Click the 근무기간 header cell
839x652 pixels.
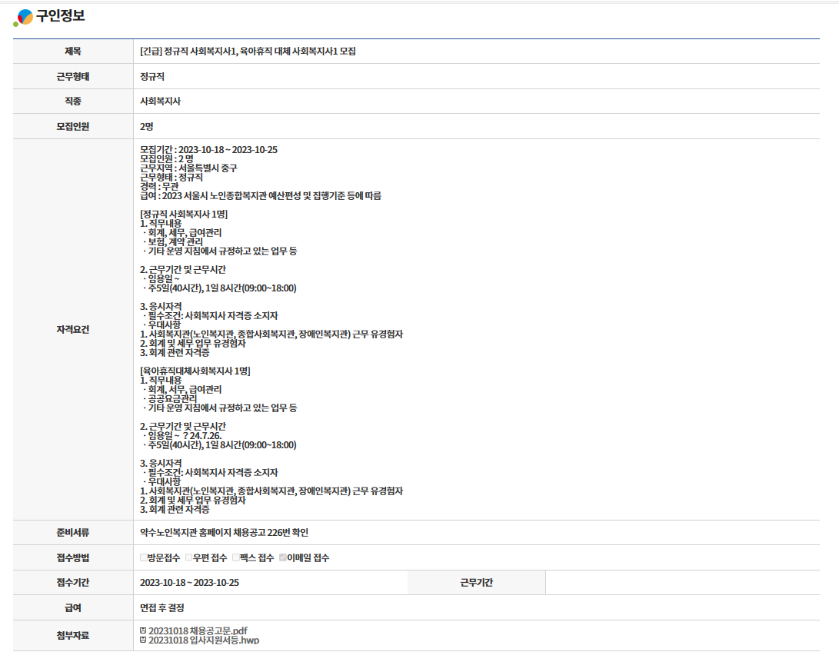[476, 583]
